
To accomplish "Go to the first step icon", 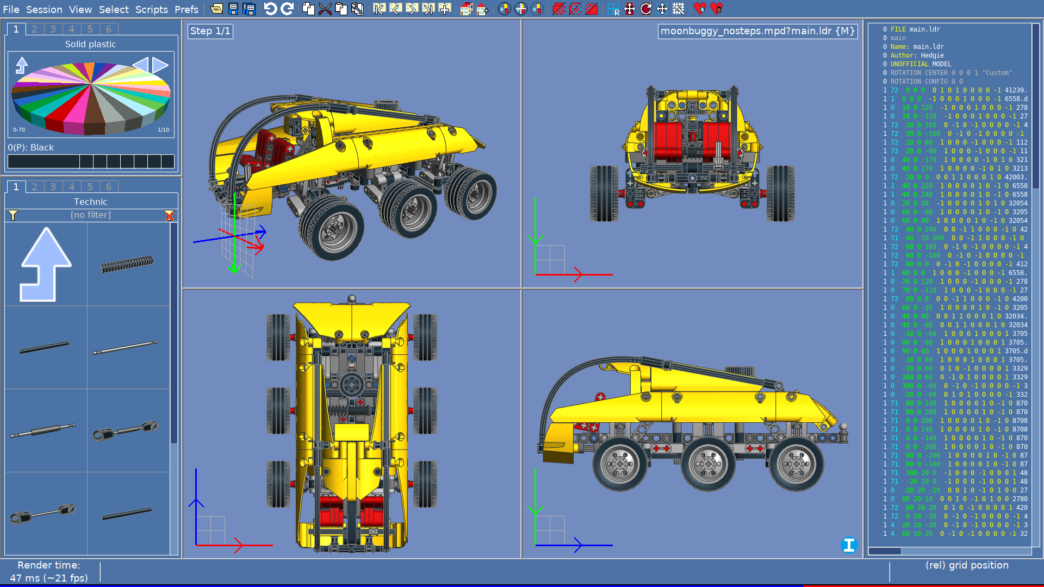I will point(379,9).
